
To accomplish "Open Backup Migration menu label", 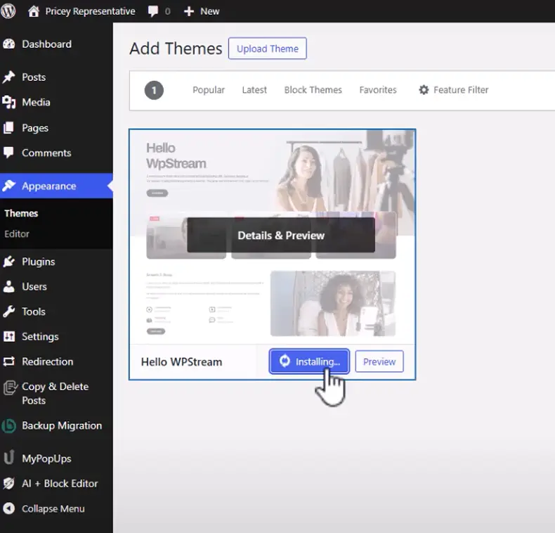I will click(62, 425).
